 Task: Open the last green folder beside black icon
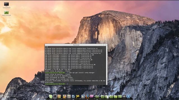120,96
